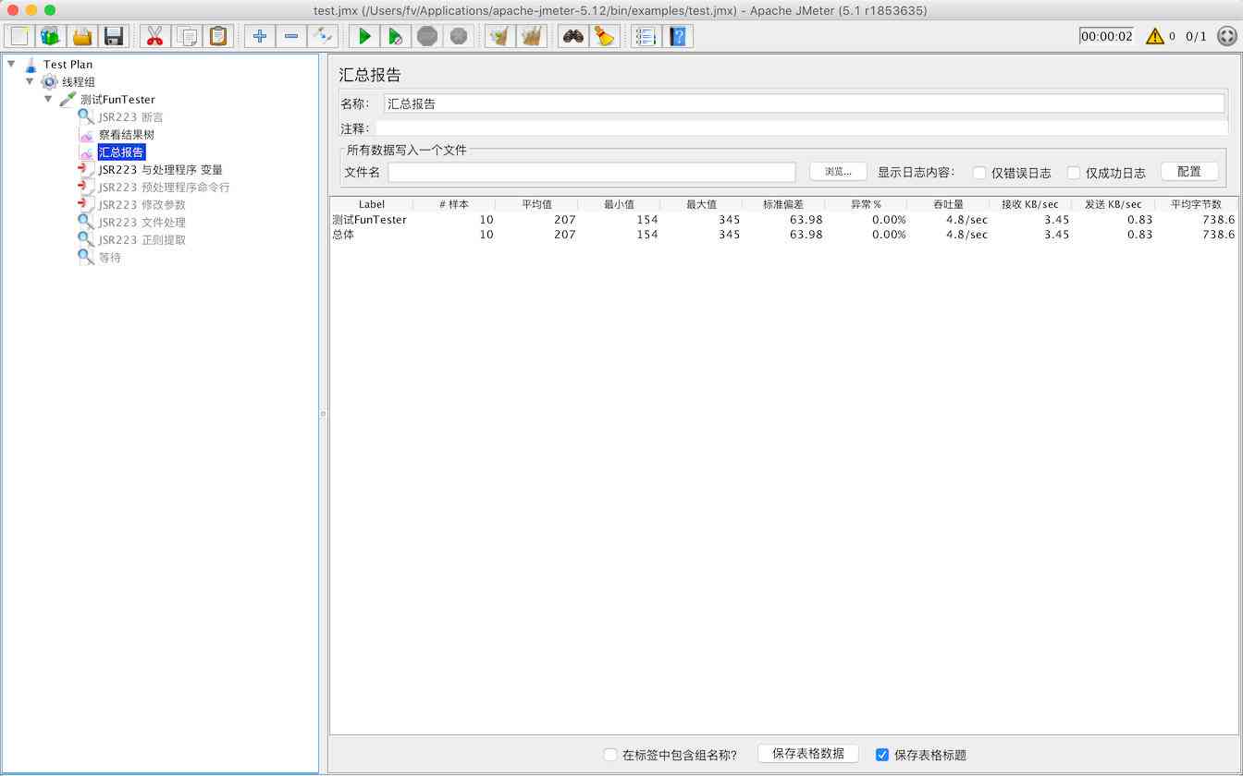Image resolution: width=1243 pixels, height=776 pixels.
Task: Select JSR223 与处理程序 变量 node
Action: (x=160, y=170)
